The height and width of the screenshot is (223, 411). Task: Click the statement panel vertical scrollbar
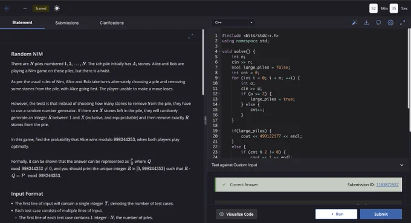203,62
